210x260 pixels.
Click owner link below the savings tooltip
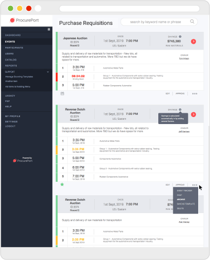pyautogui.click(x=184, y=132)
